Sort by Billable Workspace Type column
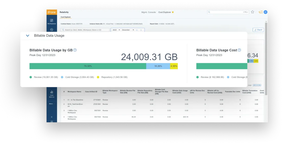Image resolution: width=284 pixels, height=145 pixels. [x=110, y=92]
